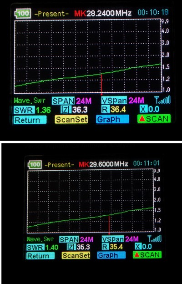Open ScanSet on the top screen
Screen dimensions: 182x284
coord(71,119)
